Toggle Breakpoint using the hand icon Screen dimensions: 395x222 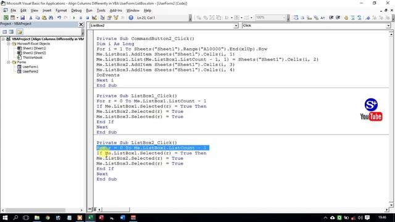(x=346, y=18)
